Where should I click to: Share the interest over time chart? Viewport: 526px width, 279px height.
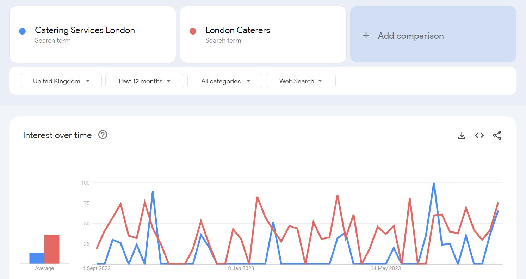[497, 135]
